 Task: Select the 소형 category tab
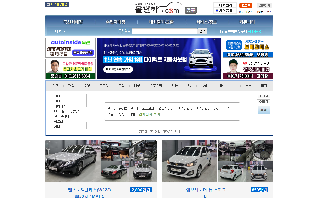click(87, 86)
